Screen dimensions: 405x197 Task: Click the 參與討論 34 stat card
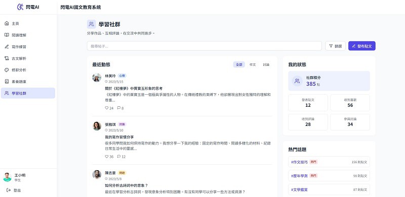350,122
